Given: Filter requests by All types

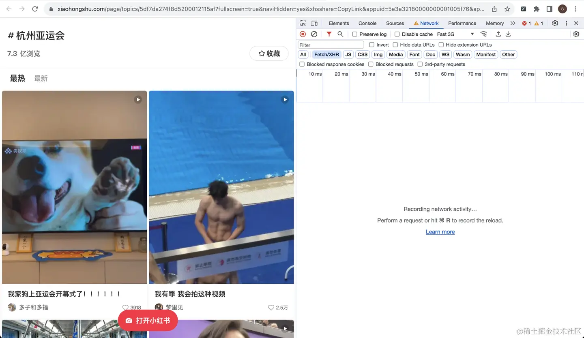Looking at the screenshot, I should (x=303, y=54).
